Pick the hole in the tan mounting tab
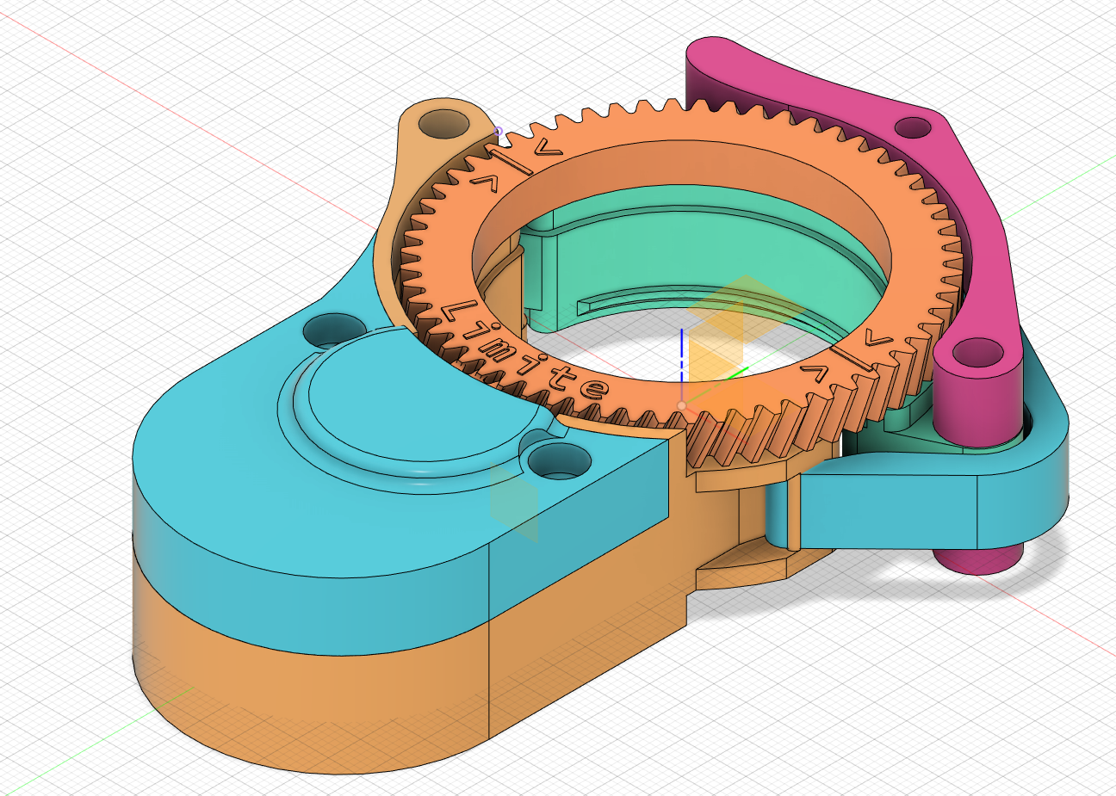Screen dimensions: 1116x796 (x=444, y=126)
